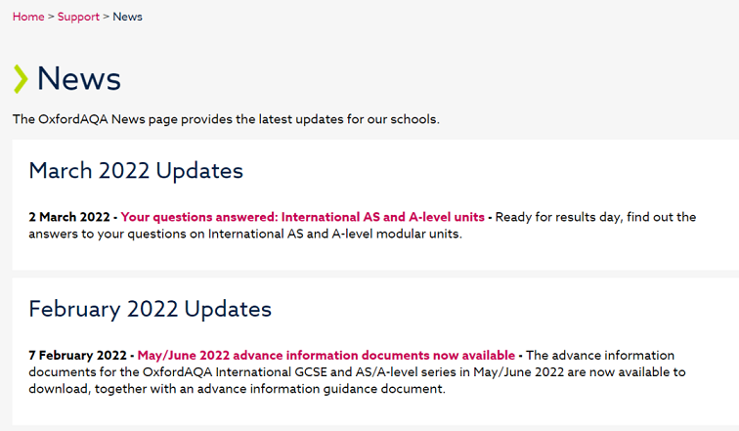
Task: Click the 'documents for the OxfordAQA International GCSE' line
Action: (357, 372)
